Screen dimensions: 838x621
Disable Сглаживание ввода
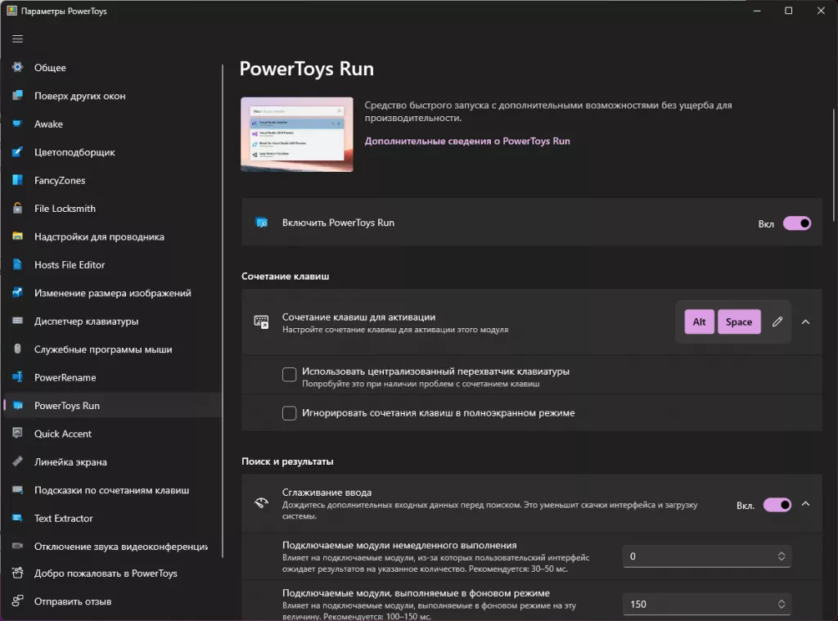[x=776, y=505]
